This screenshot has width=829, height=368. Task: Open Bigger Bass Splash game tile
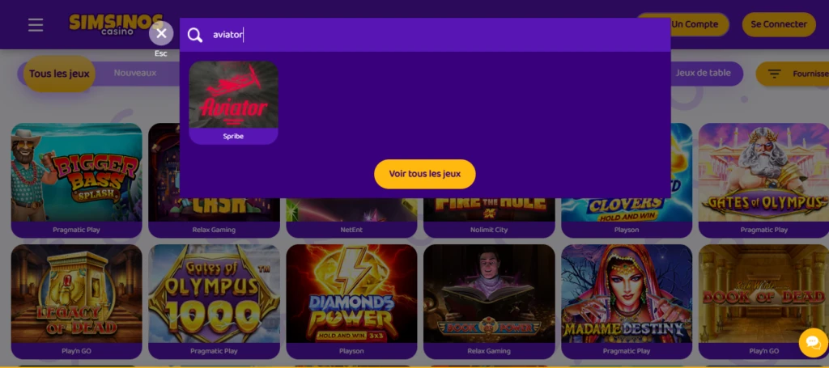77,180
